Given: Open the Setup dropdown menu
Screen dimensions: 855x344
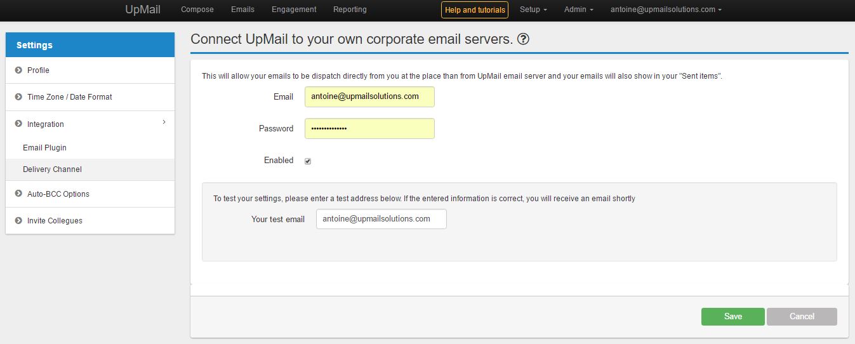Looking at the screenshot, I should (533, 10).
